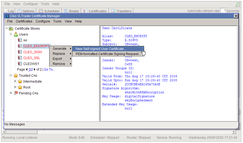Click the Pending CAs flag icon
Image resolution: width=243 pixels, height=143 pixels.
(16, 93)
